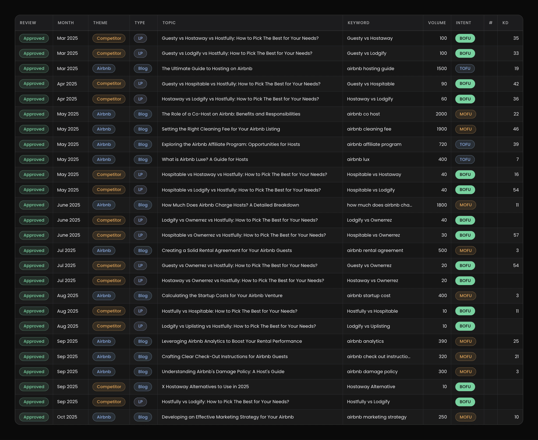Click LP tag in Hostaway vs Lodgify row
The width and height of the screenshot is (538, 440).
pyautogui.click(x=140, y=99)
